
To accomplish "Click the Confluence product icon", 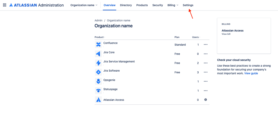I will [x=98, y=45].
